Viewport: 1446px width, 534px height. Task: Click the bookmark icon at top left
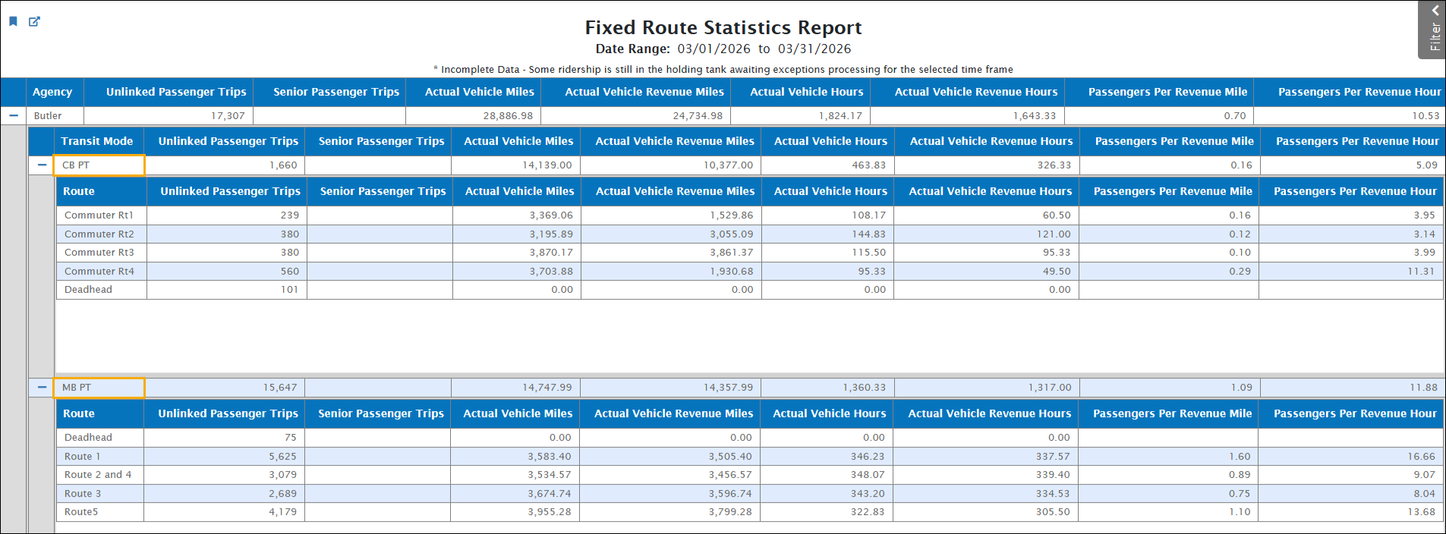click(13, 21)
